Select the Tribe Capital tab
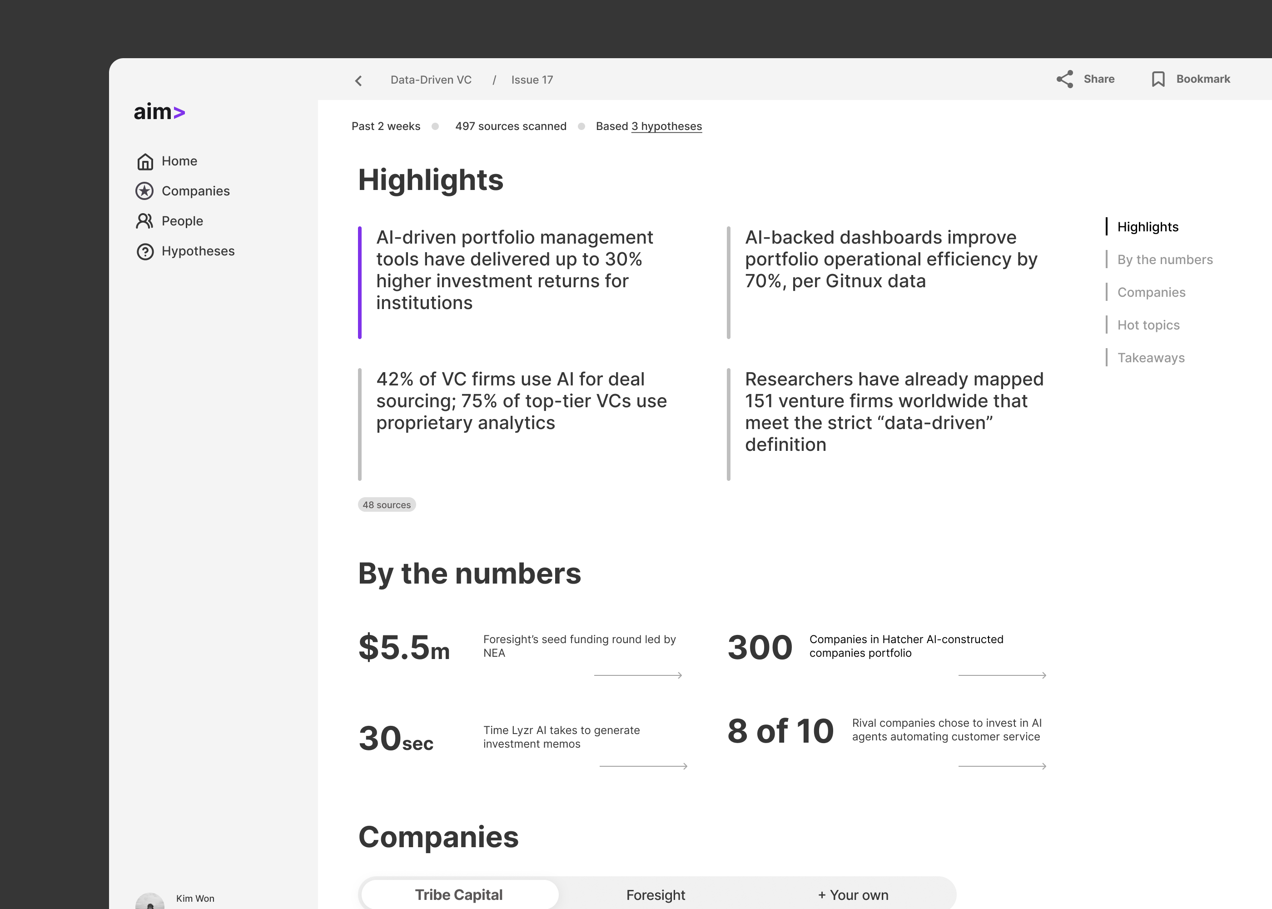The width and height of the screenshot is (1272, 909). [x=459, y=894]
